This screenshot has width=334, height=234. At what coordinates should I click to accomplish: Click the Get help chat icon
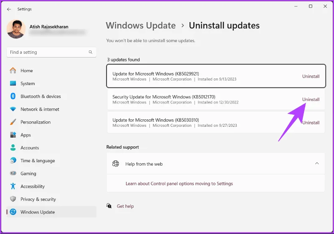point(109,206)
